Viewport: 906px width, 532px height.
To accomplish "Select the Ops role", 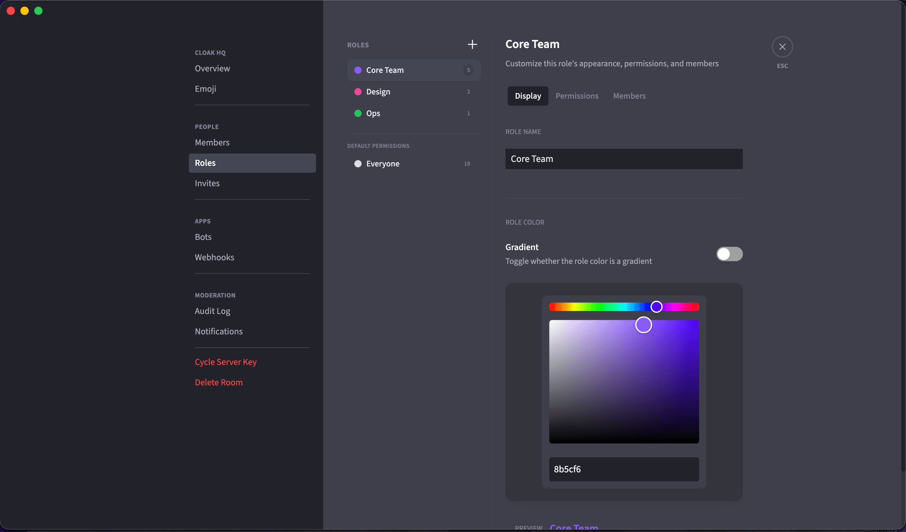I will point(413,113).
